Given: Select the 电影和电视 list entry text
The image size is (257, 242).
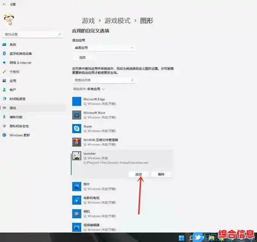Looking at the screenshot, I should point(91,198).
